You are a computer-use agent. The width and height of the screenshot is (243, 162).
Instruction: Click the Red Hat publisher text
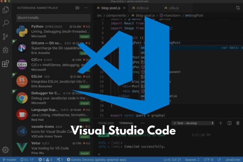point(37,120)
